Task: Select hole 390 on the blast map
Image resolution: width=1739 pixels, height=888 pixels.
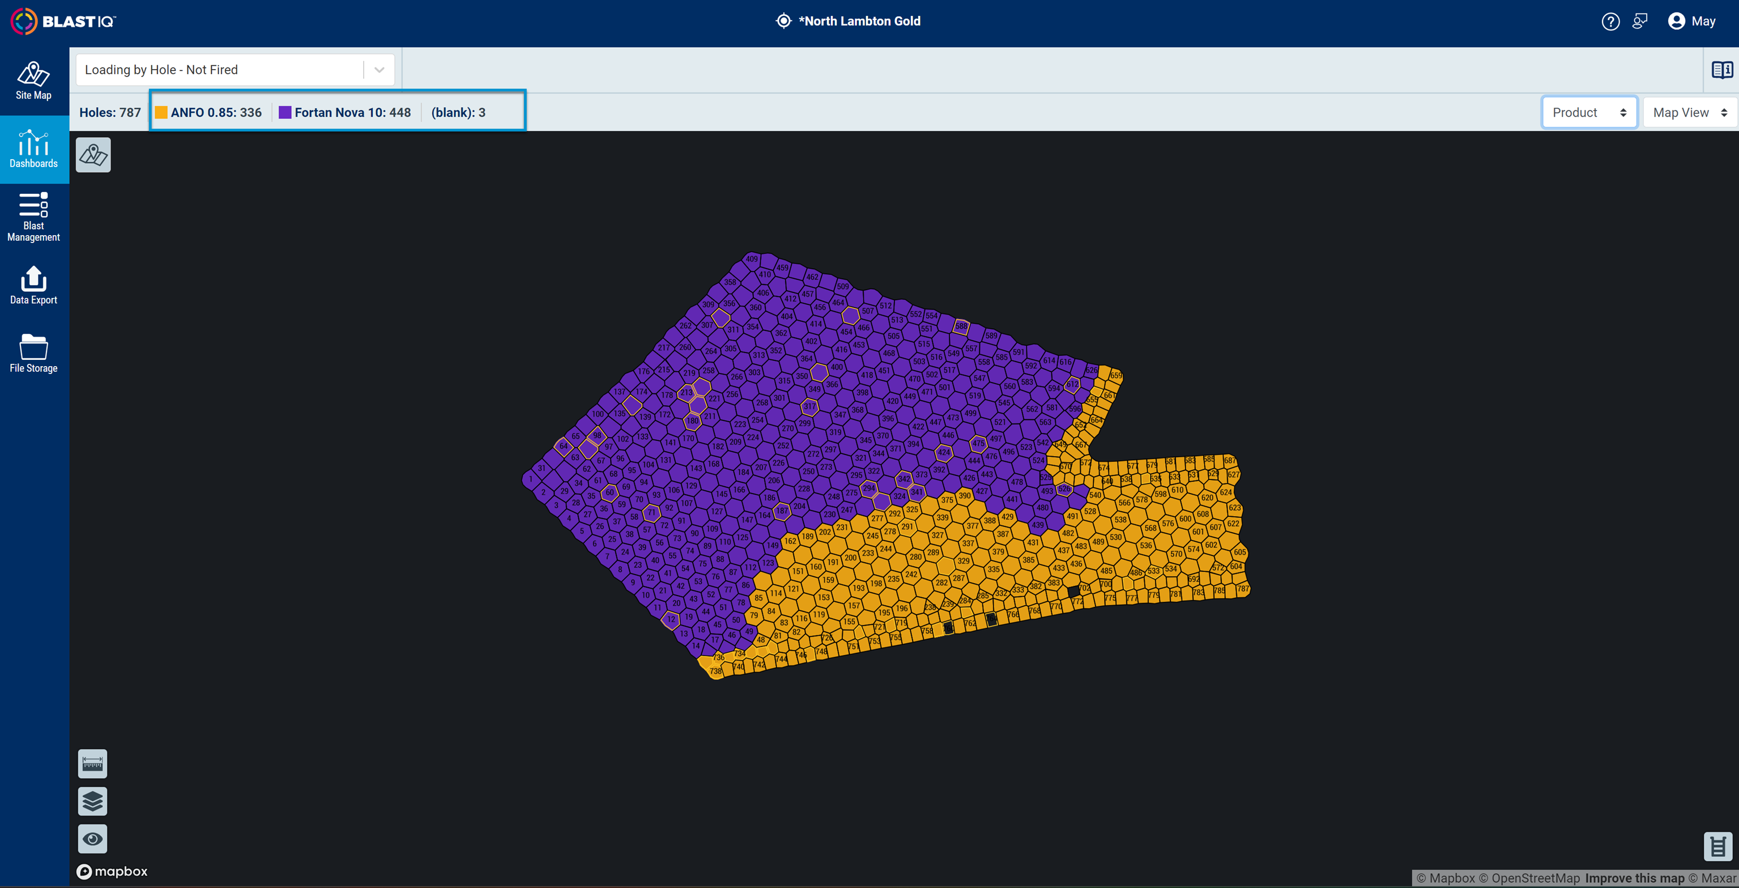Action: tap(965, 496)
